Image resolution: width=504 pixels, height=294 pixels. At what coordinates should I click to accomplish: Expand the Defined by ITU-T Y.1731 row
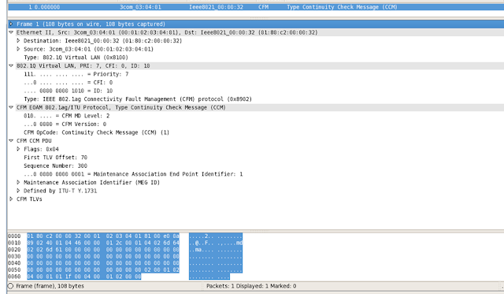tap(18, 191)
